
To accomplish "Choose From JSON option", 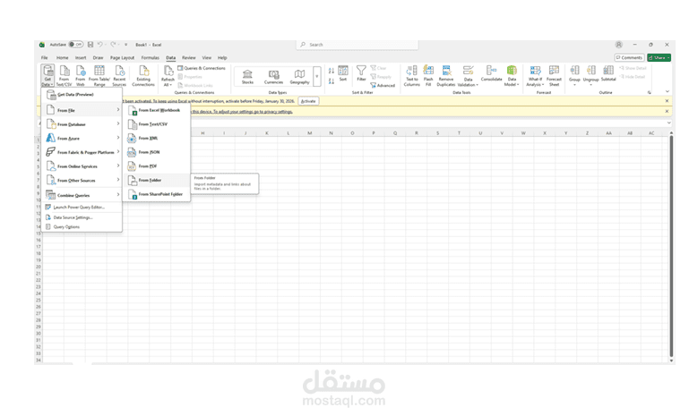I will click(157, 152).
